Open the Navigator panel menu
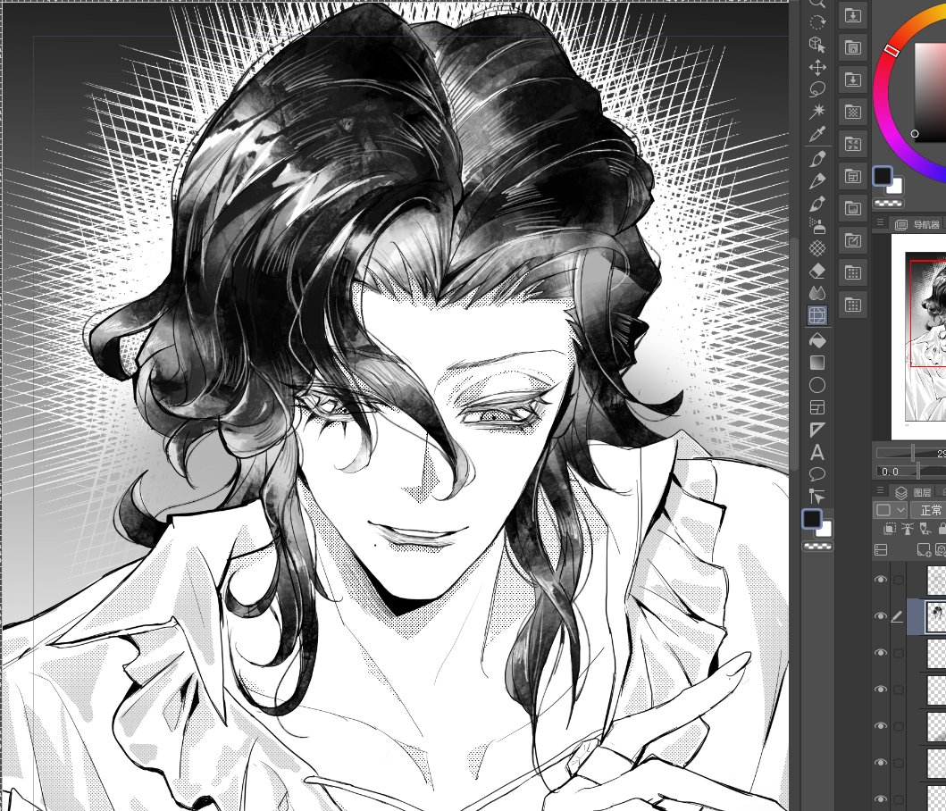 880,224
